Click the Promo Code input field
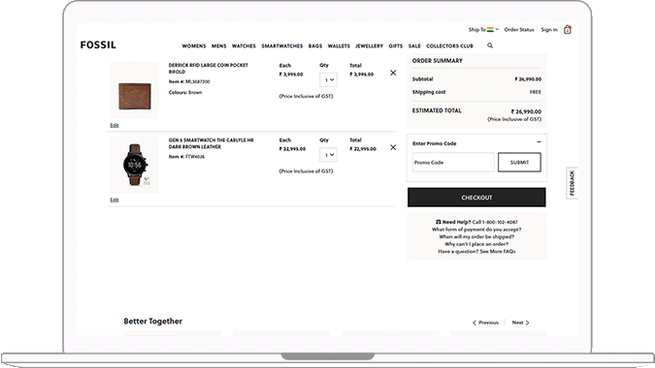Viewport: 655px width, 368px height. 453,163
